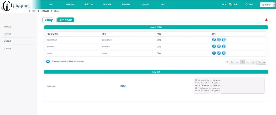Viewport: 276px width, 115px height.
Task: Edit the qis88 account
Action: (x=219, y=53)
